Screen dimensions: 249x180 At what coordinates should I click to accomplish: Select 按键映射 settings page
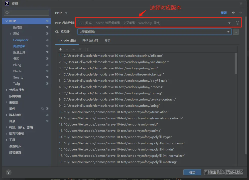click(15, 96)
